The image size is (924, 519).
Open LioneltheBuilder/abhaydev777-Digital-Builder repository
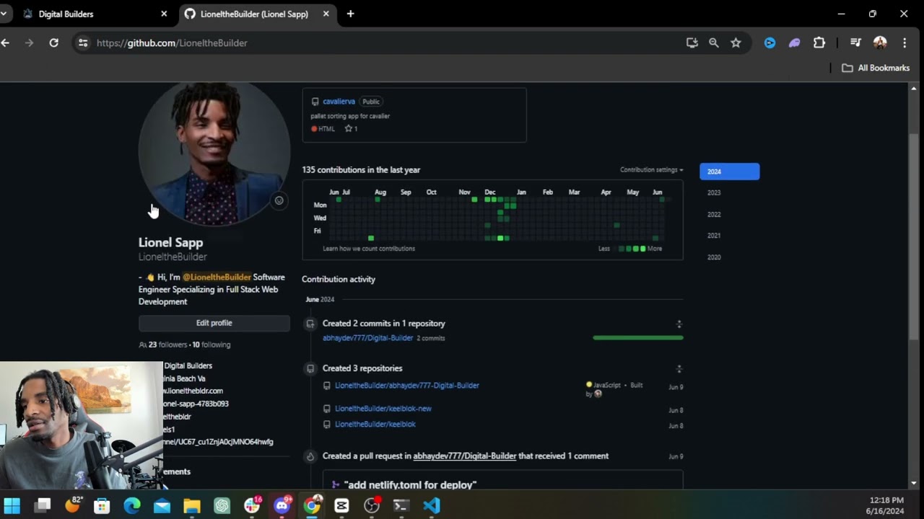(x=407, y=386)
